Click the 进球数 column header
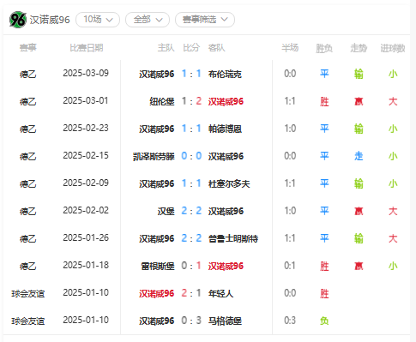Image resolution: width=416 pixels, height=342 pixels. 393,48
